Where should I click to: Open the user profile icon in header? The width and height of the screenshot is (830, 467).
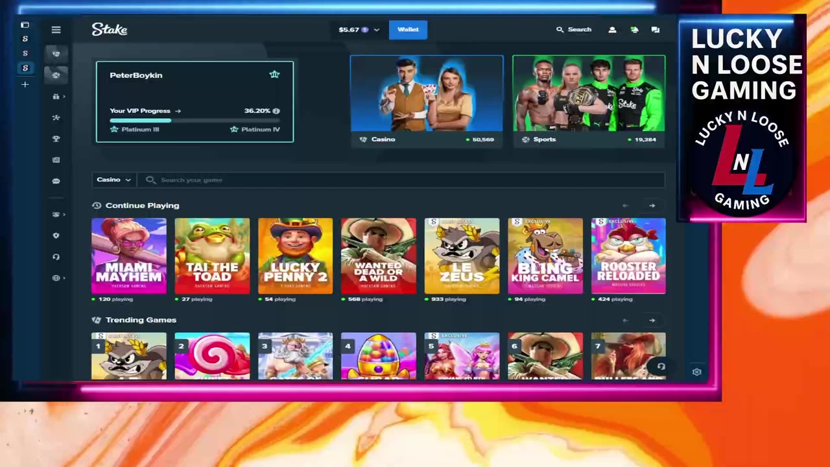[612, 30]
